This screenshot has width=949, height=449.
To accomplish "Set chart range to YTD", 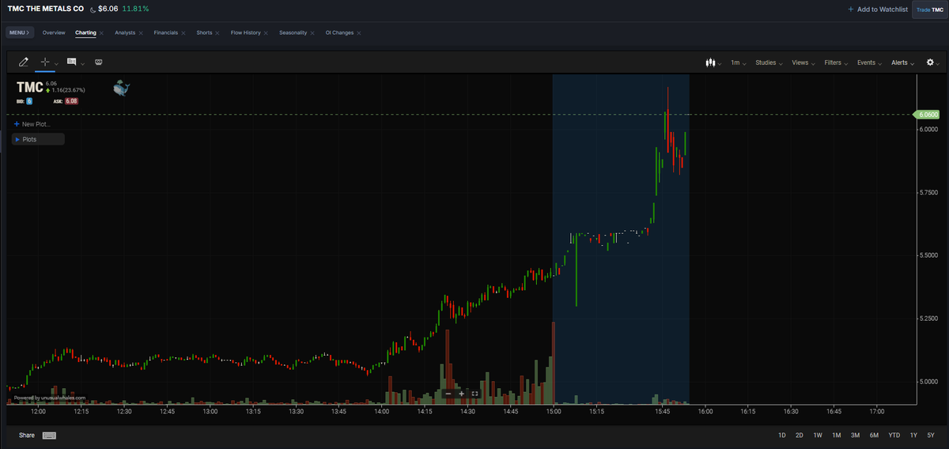I will 894,436.
